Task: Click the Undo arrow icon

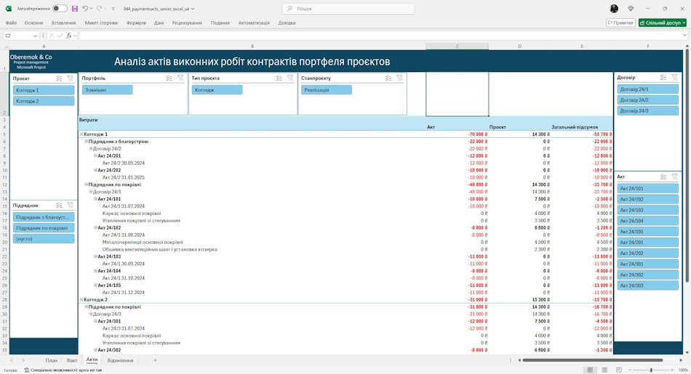Action: coord(85,9)
